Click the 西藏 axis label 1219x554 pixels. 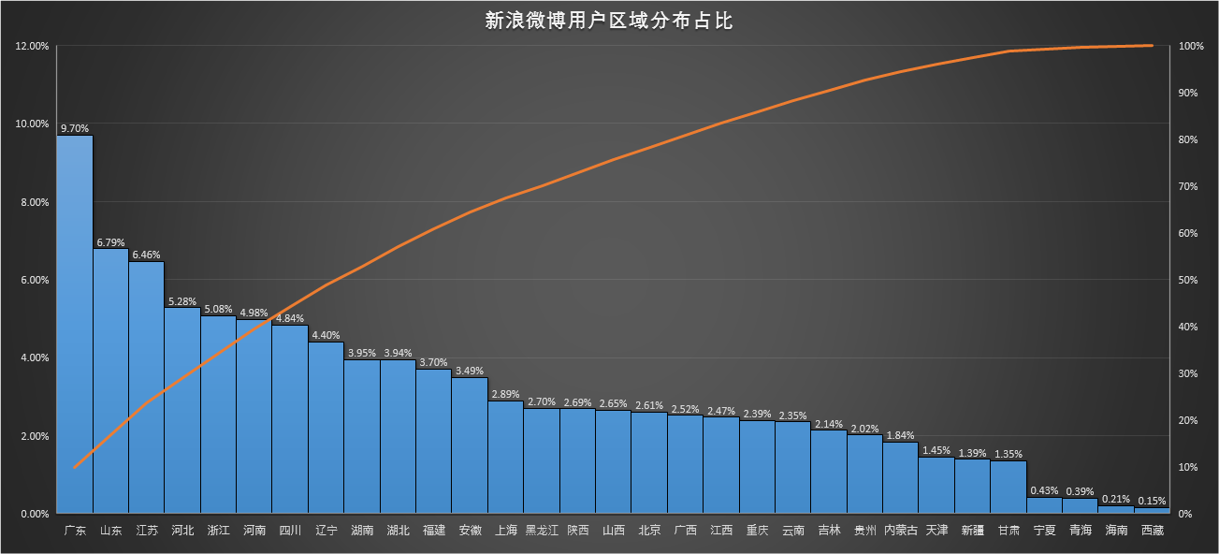point(1153,531)
